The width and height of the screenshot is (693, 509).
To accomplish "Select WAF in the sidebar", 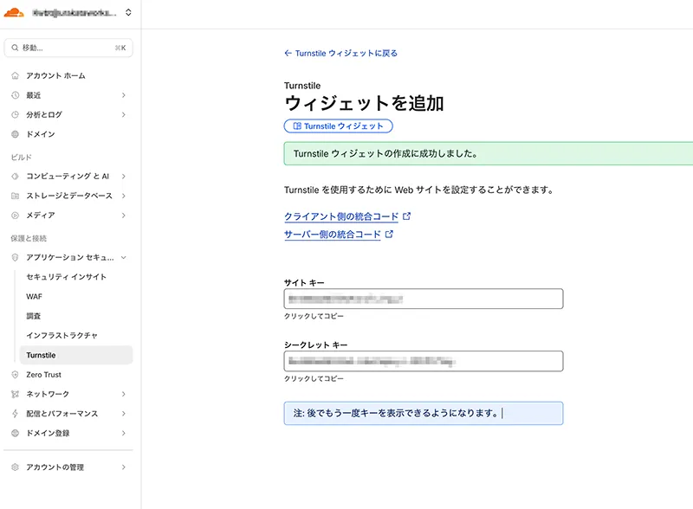I will pyautogui.click(x=35, y=296).
